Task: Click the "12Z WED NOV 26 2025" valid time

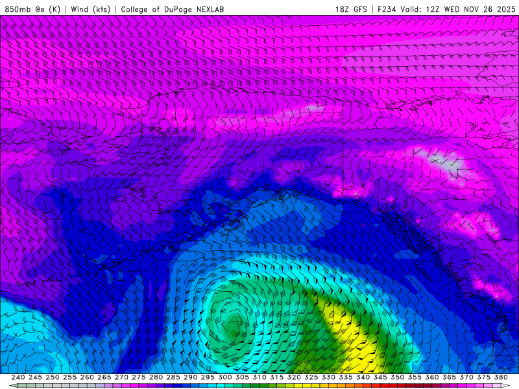Action: [x=470, y=9]
